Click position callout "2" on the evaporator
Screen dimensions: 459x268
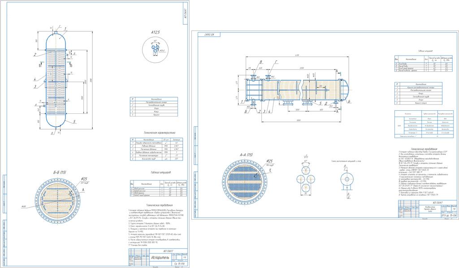point(35,54)
